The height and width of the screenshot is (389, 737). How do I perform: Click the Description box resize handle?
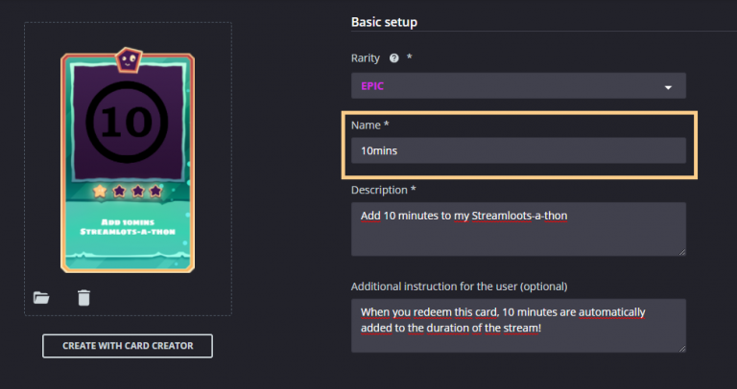coord(681,251)
